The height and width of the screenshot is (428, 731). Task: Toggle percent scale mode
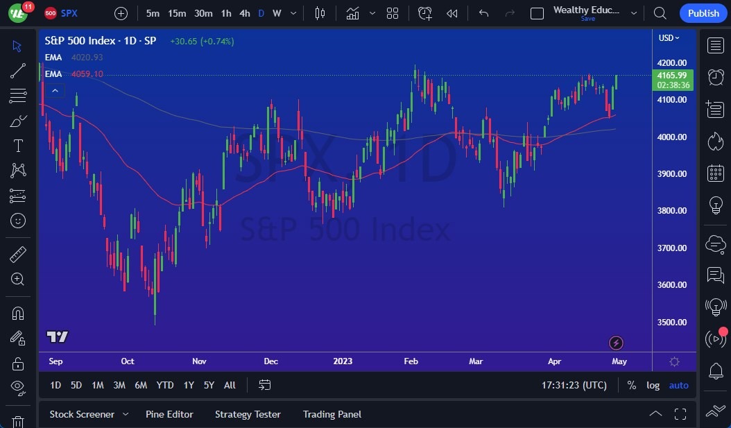[631, 385]
